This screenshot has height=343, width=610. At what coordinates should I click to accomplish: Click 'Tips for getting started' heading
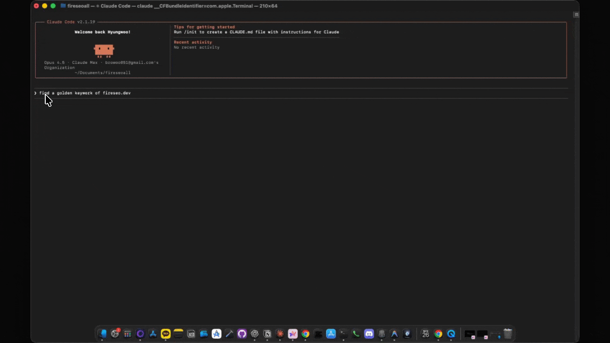[x=204, y=27]
